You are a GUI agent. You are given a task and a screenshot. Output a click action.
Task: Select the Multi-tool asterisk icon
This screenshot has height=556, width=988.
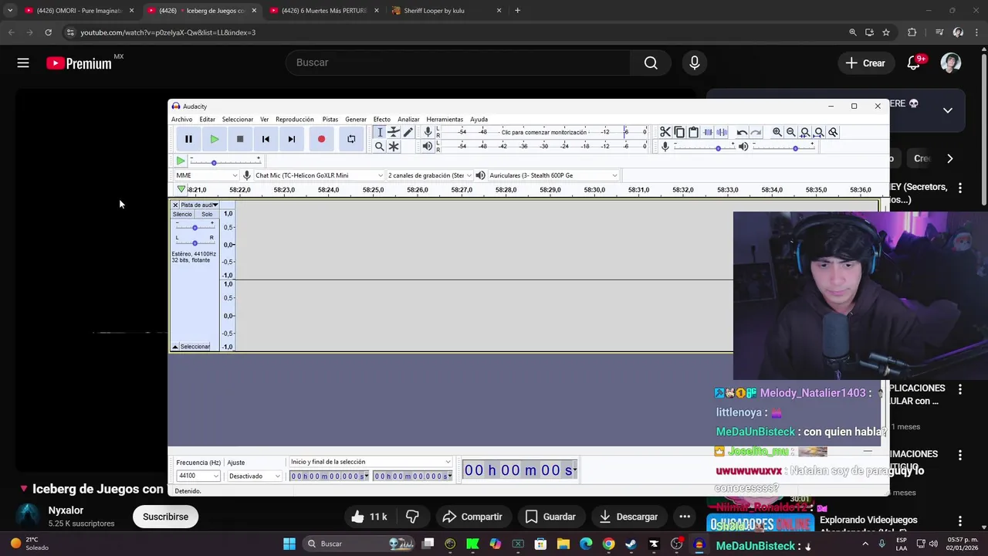394,146
